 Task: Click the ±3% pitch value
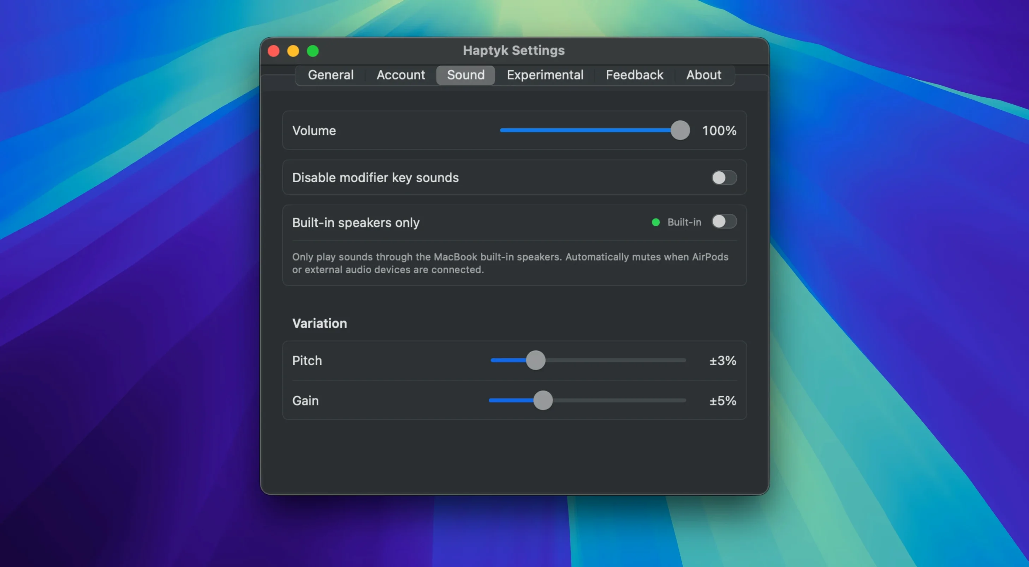(722, 361)
